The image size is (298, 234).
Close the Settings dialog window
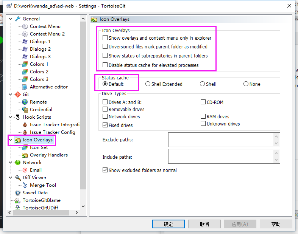coord(289,6)
